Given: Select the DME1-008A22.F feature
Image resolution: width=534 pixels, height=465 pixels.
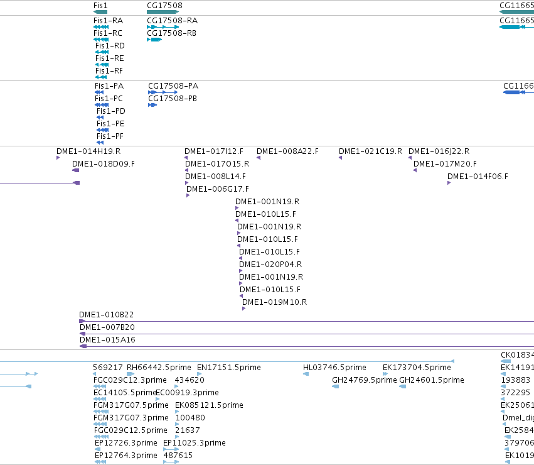Looking at the screenshot, I should [x=259, y=158].
